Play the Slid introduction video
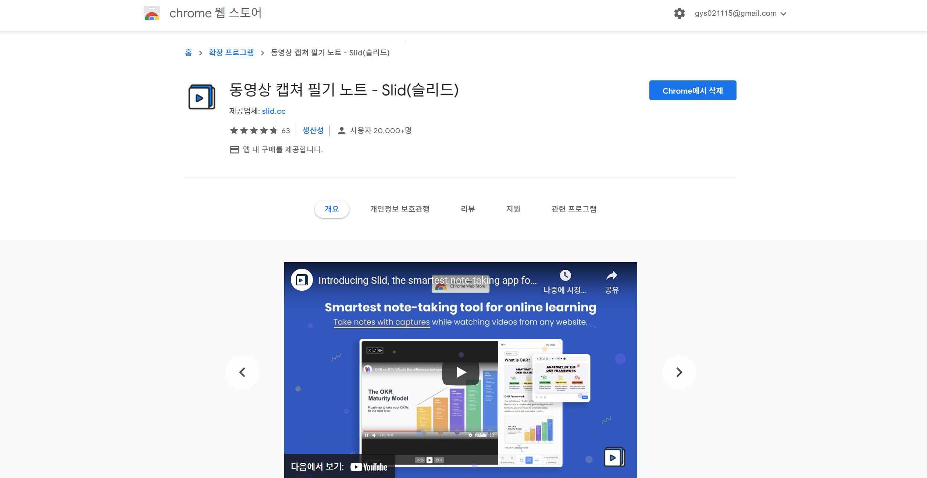 point(461,372)
